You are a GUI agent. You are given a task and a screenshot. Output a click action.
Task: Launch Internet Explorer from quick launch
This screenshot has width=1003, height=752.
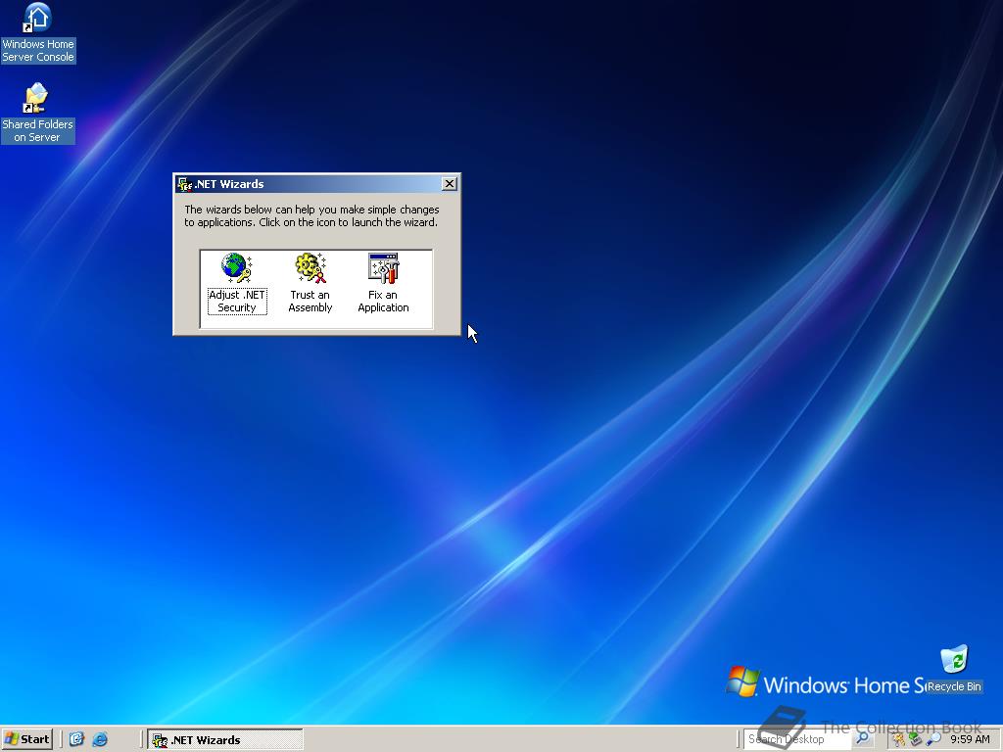(x=100, y=740)
